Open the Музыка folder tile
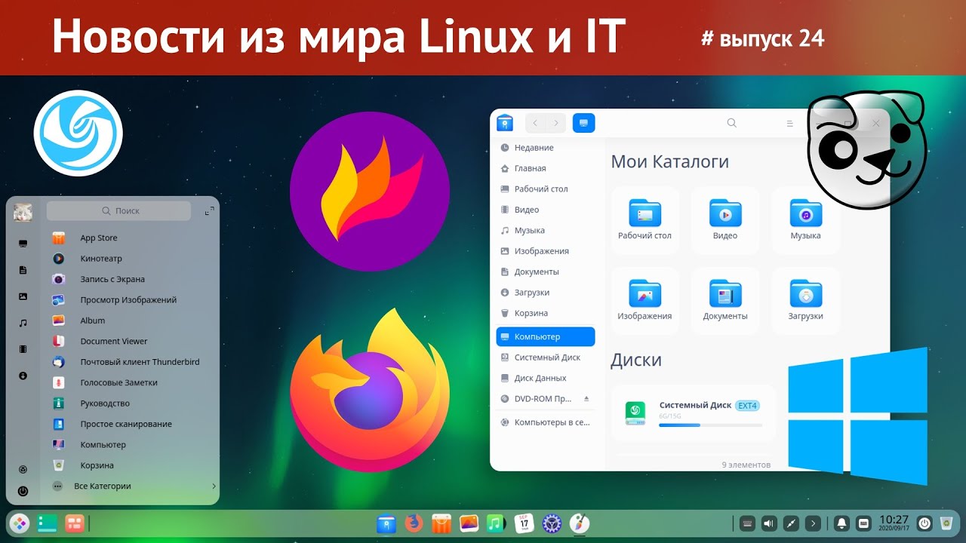This screenshot has width=966, height=543. coord(805,219)
